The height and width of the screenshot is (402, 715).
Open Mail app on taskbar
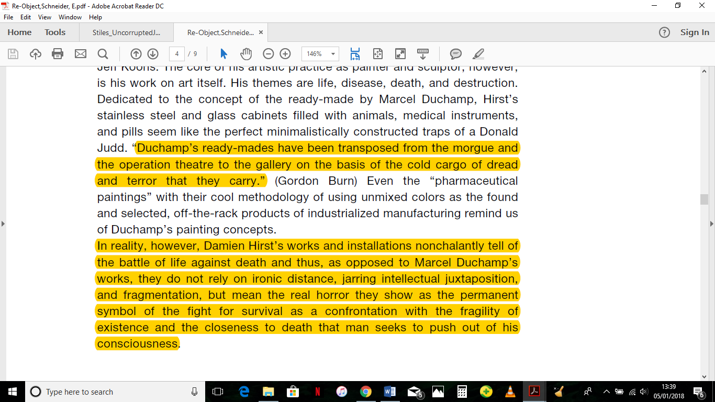pyautogui.click(x=415, y=392)
